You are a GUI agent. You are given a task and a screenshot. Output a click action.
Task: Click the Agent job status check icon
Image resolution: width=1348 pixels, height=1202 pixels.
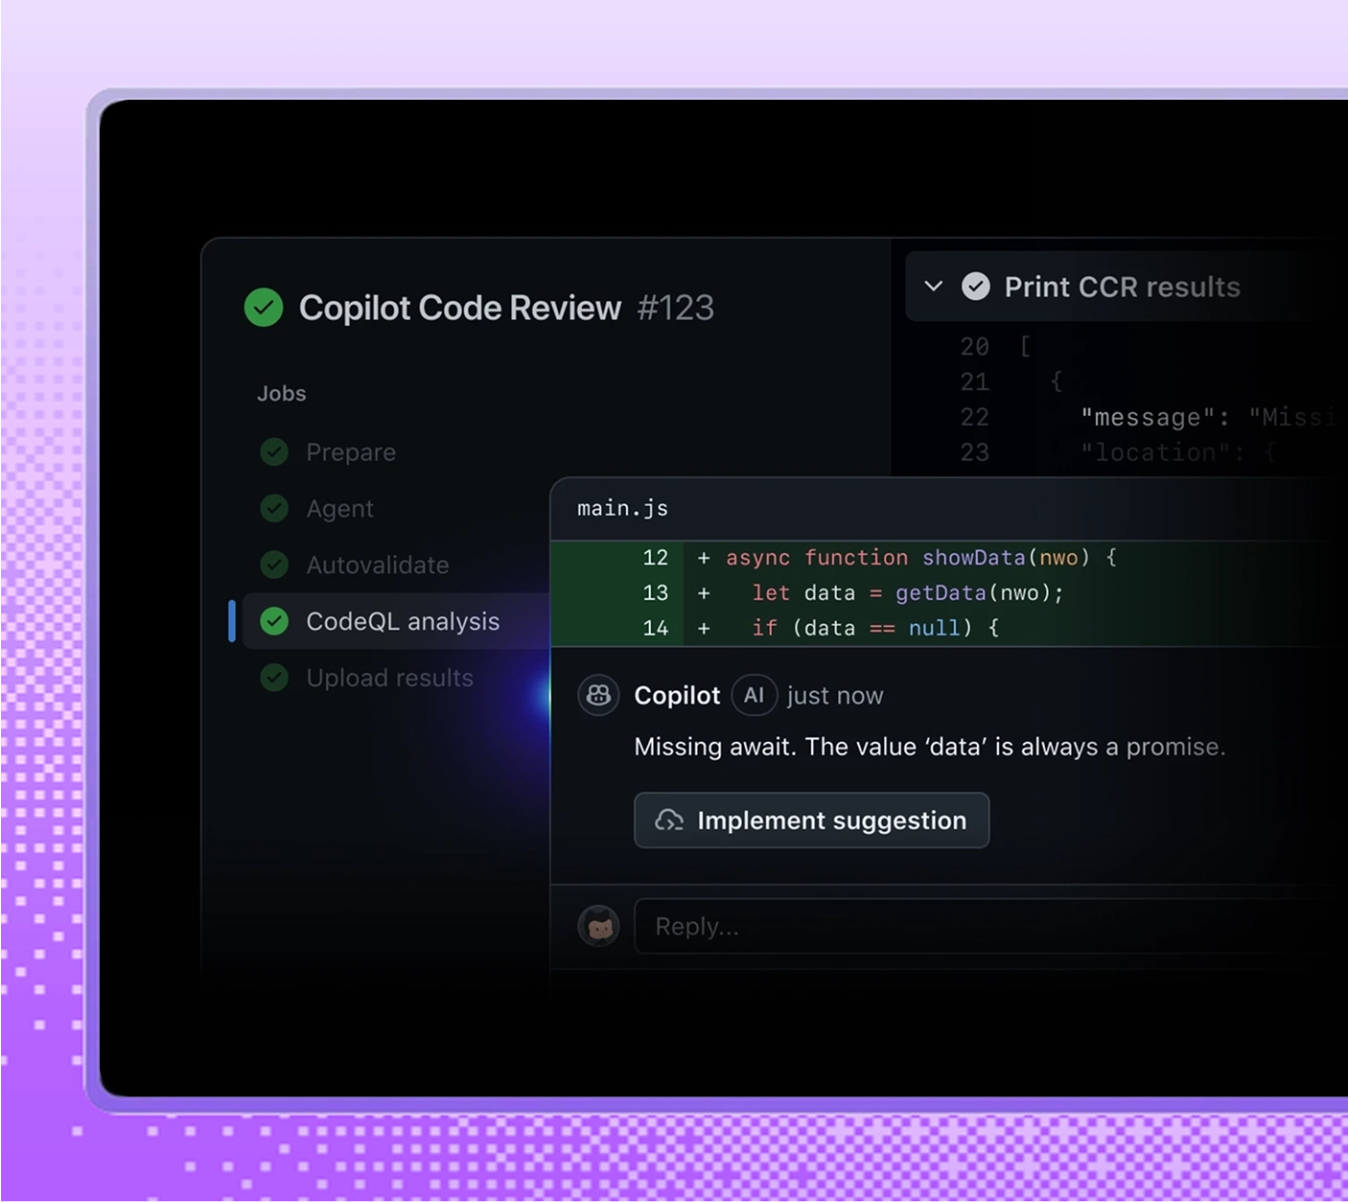(x=274, y=508)
